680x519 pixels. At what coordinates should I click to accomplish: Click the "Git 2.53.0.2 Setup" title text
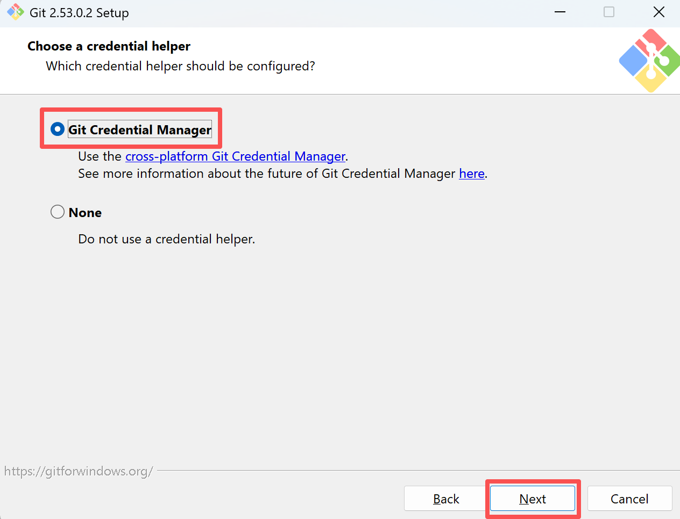point(79,13)
